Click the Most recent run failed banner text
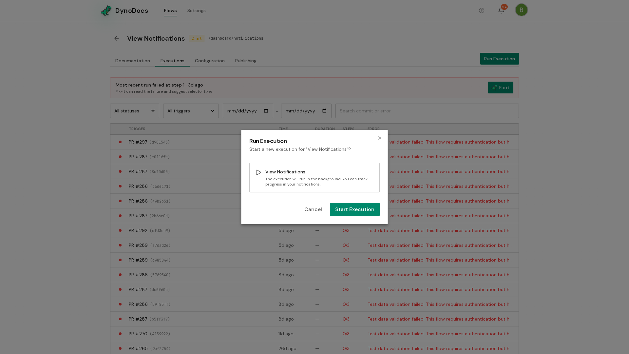This screenshot has height=354, width=629. coord(159,85)
